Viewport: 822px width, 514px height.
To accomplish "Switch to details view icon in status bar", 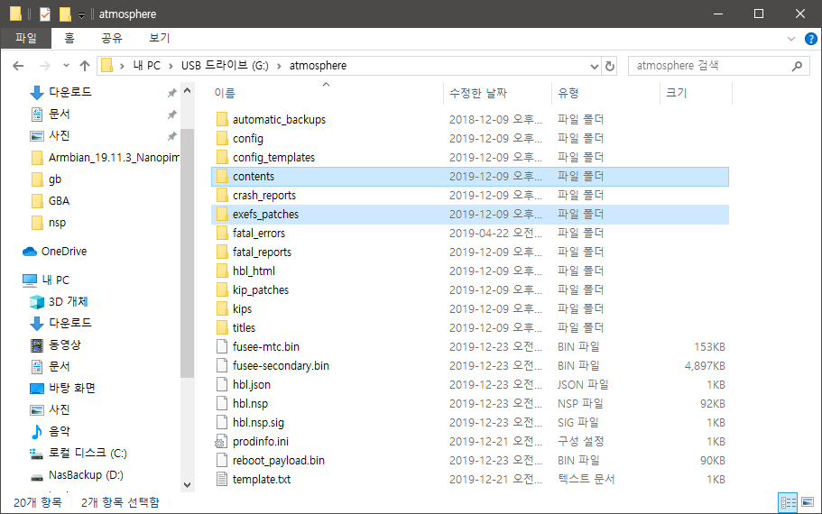I will pyautogui.click(x=789, y=502).
